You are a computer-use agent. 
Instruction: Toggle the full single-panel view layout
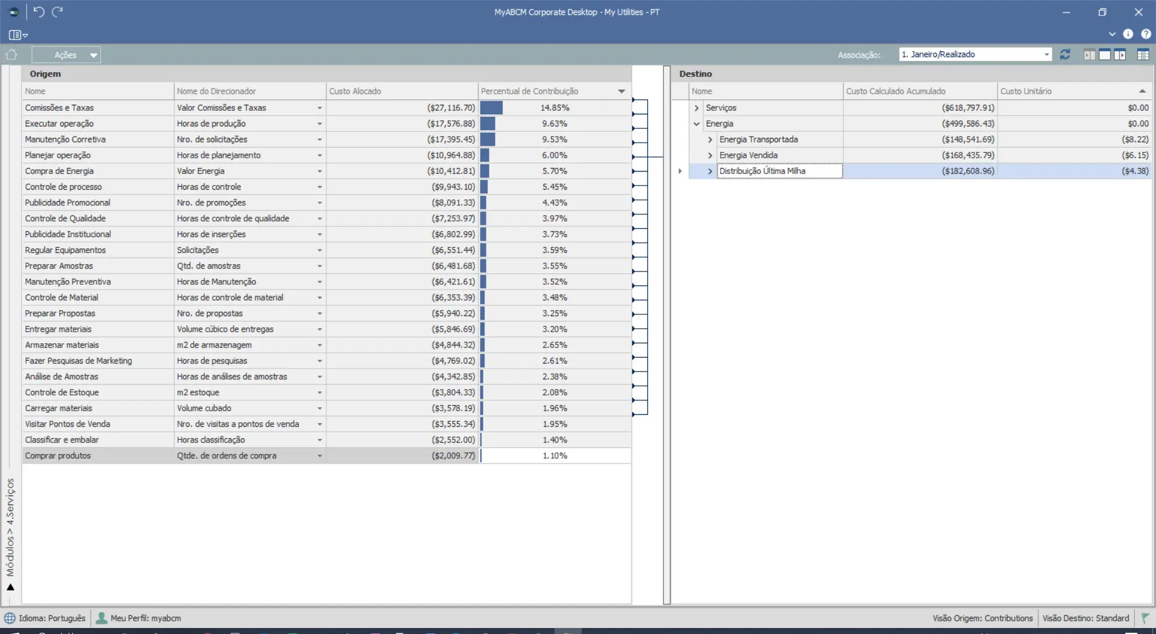click(1104, 55)
